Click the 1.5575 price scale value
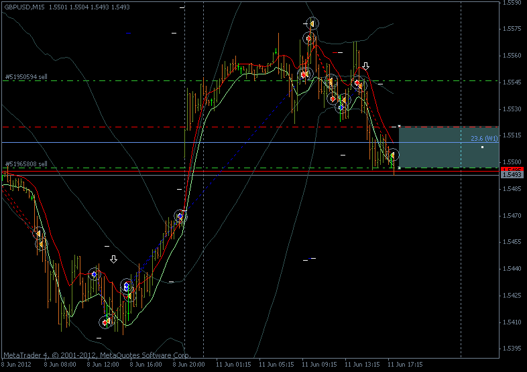 pyautogui.click(x=512, y=29)
